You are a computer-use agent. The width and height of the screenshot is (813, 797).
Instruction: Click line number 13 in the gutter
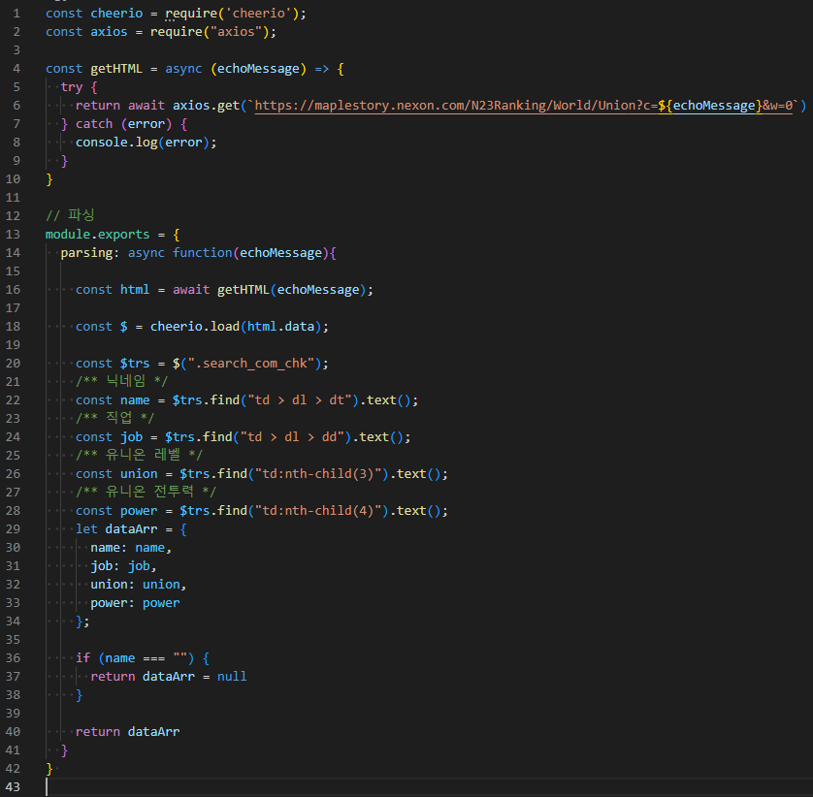pos(13,234)
